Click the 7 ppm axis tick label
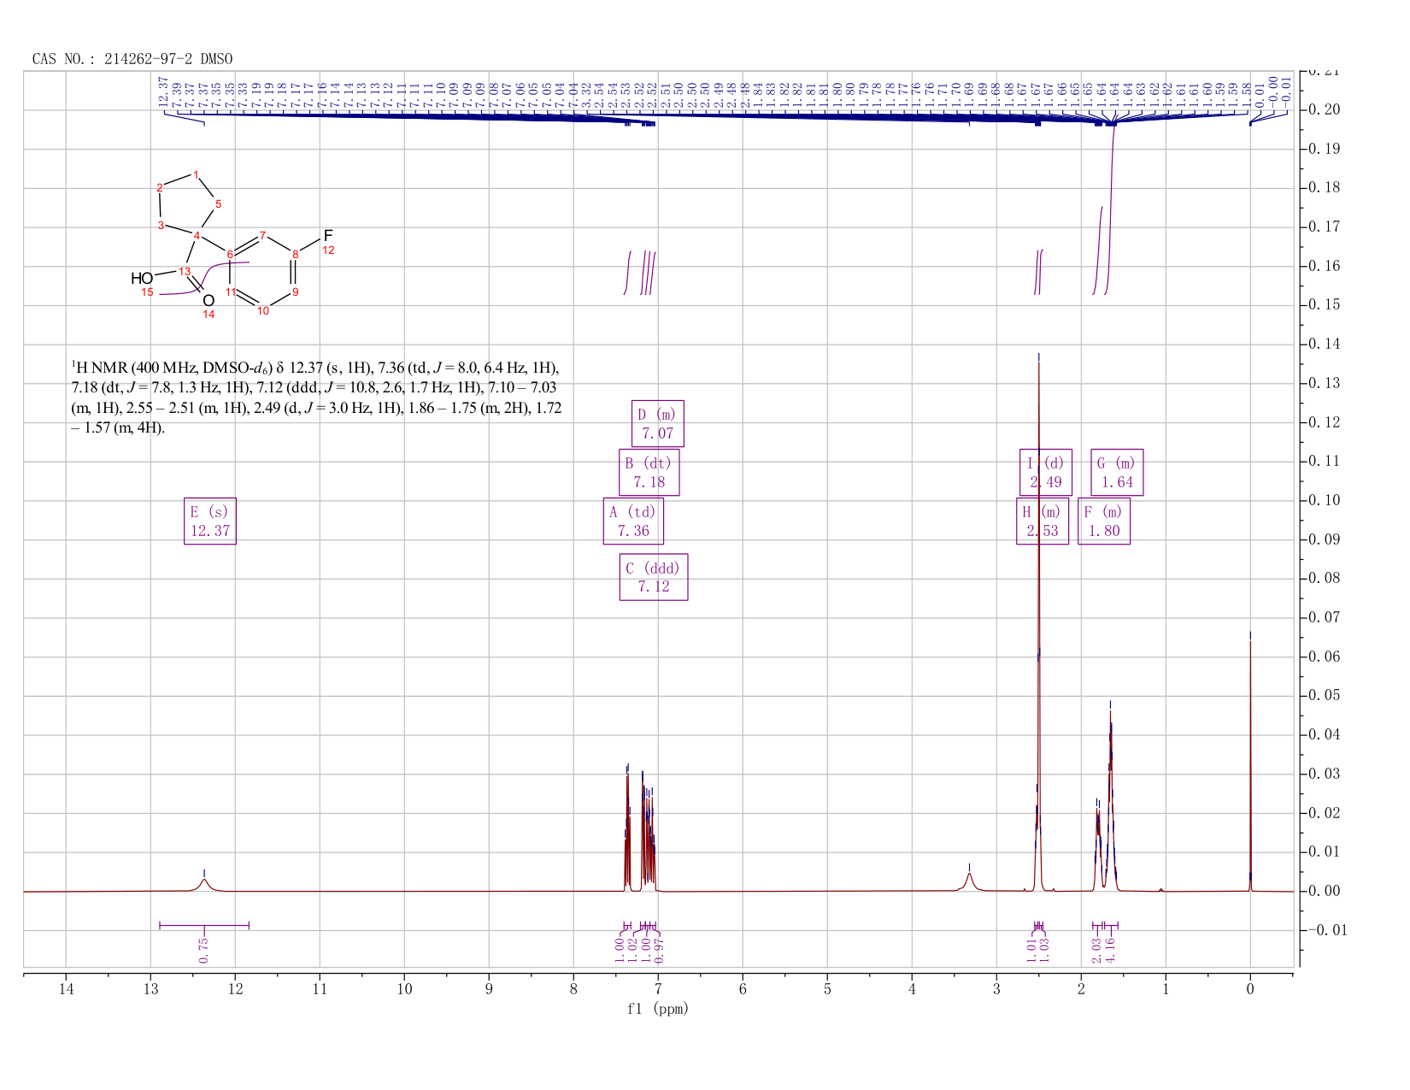1410x1090 pixels. coord(658,990)
